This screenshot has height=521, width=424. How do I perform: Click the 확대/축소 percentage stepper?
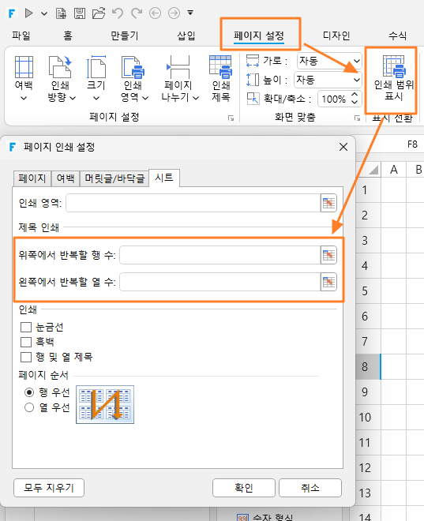[x=355, y=99]
